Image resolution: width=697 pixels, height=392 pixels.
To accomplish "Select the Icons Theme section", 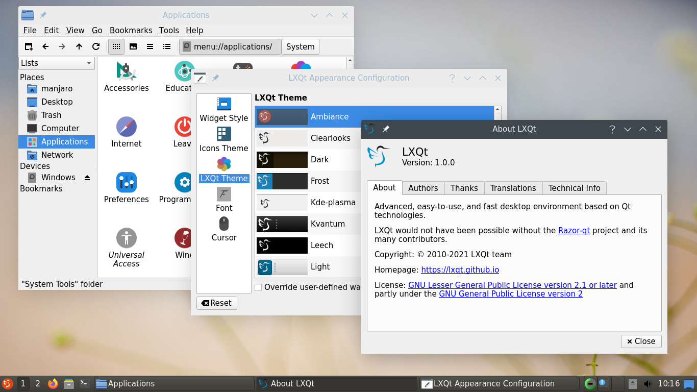I will click(224, 140).
